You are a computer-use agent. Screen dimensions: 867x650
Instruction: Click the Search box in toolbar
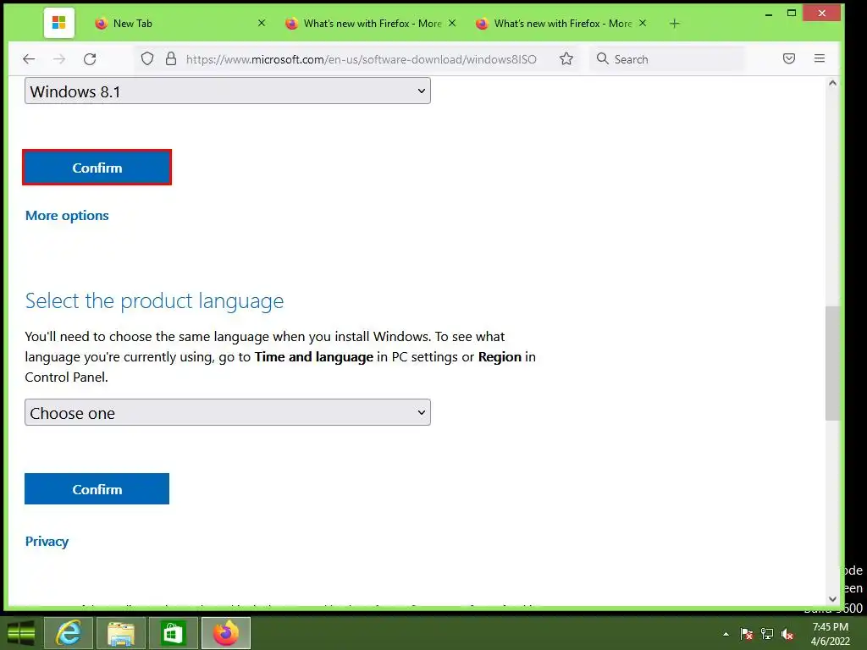[667, 59]
